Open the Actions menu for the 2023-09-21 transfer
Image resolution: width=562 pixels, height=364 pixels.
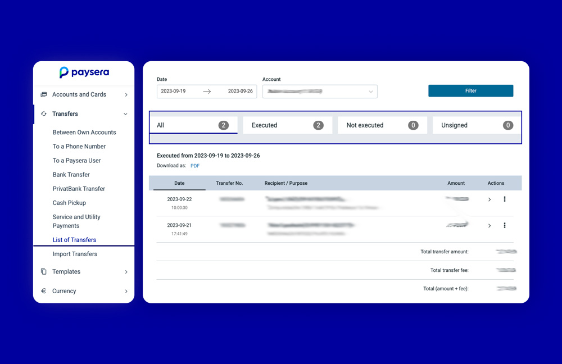[504, 225]
